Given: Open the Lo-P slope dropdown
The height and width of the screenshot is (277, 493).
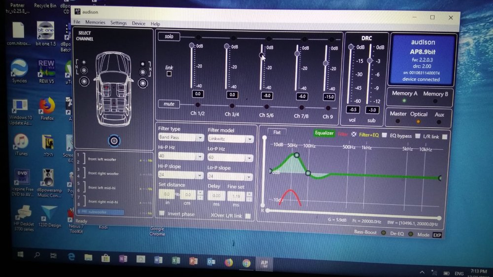Looking at the screenshot, I should point(230,177).
